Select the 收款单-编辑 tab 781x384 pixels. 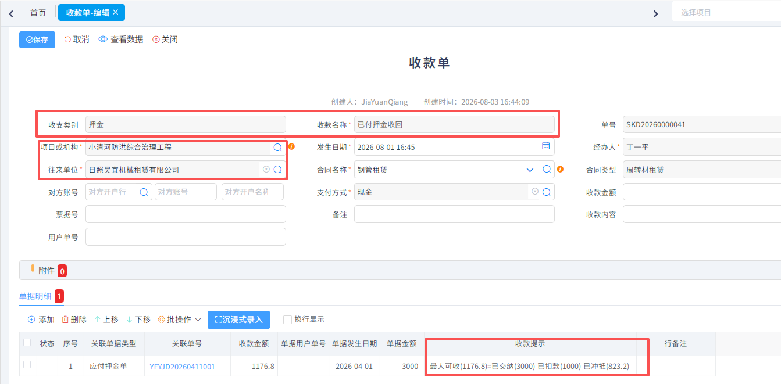87,12
